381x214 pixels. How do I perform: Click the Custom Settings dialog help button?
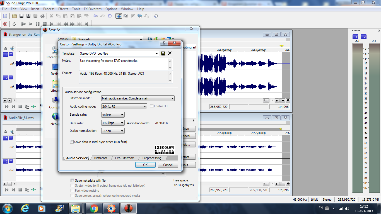(x=164, y=43)
